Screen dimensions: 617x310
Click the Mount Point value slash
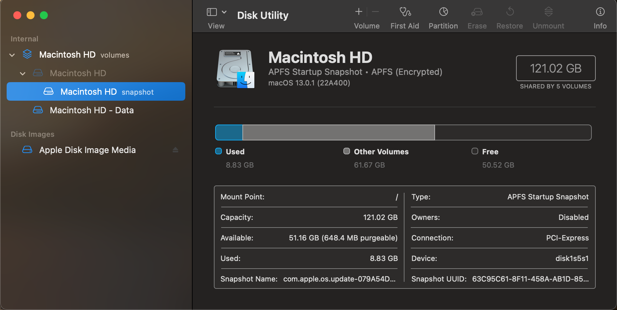tap(397, 197)
